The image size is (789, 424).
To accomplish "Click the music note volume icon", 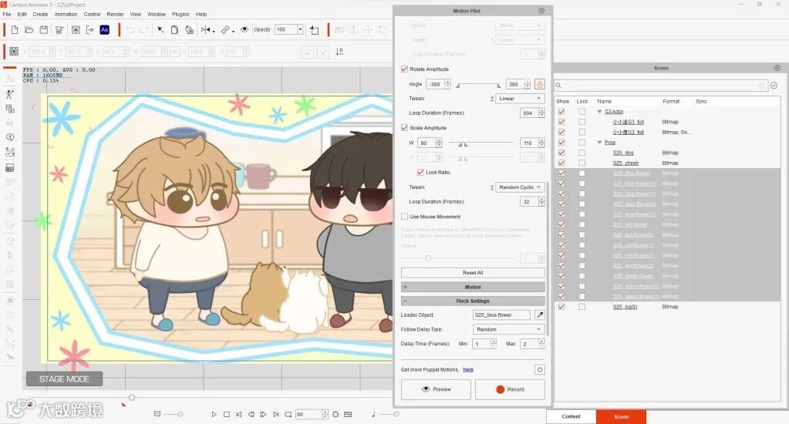I will 373,414.
